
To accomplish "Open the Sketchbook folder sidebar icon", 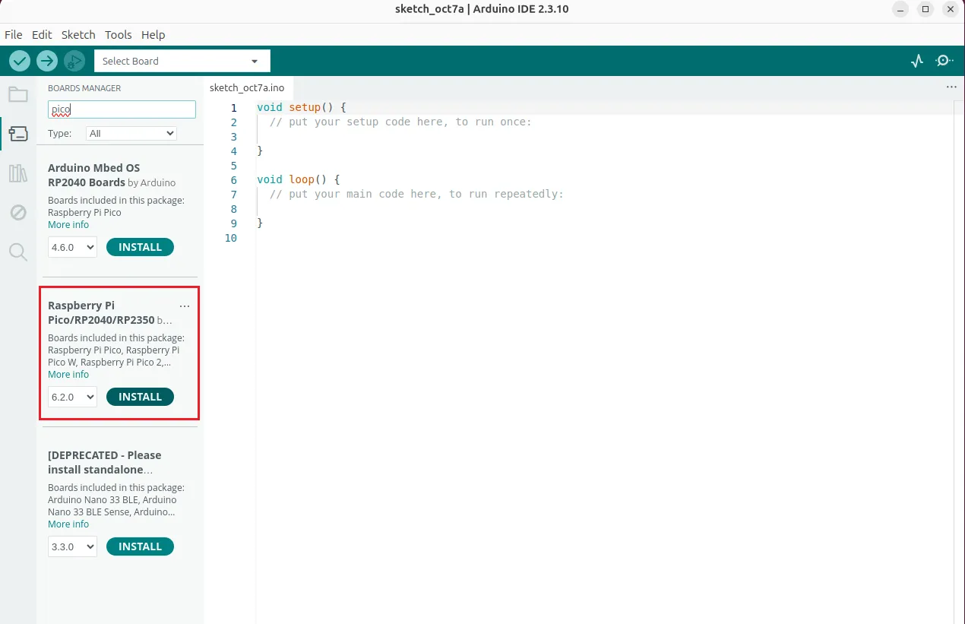I will (18, 95).
